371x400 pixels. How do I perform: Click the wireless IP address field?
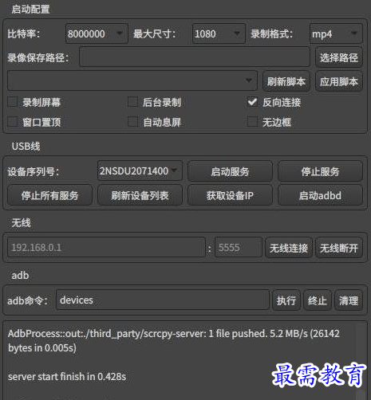[106, 247]
